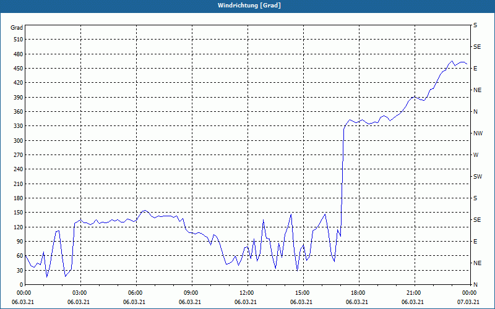This screenshot has width=495, height=309.
Task: Click the NE compass label between 420 and 390
Action: [477, 90]
